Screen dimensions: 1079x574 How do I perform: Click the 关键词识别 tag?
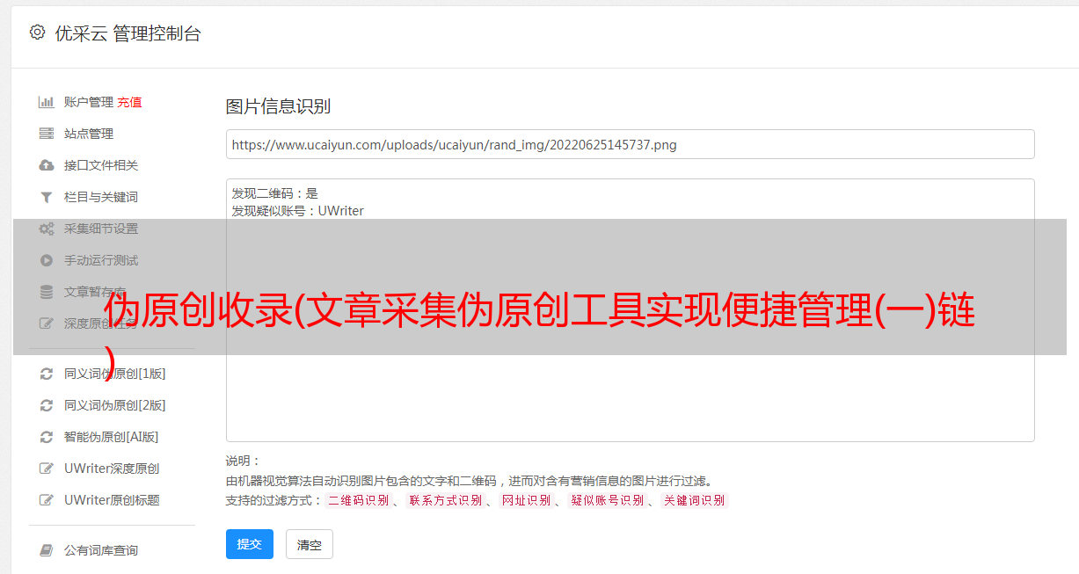[694, 500]
